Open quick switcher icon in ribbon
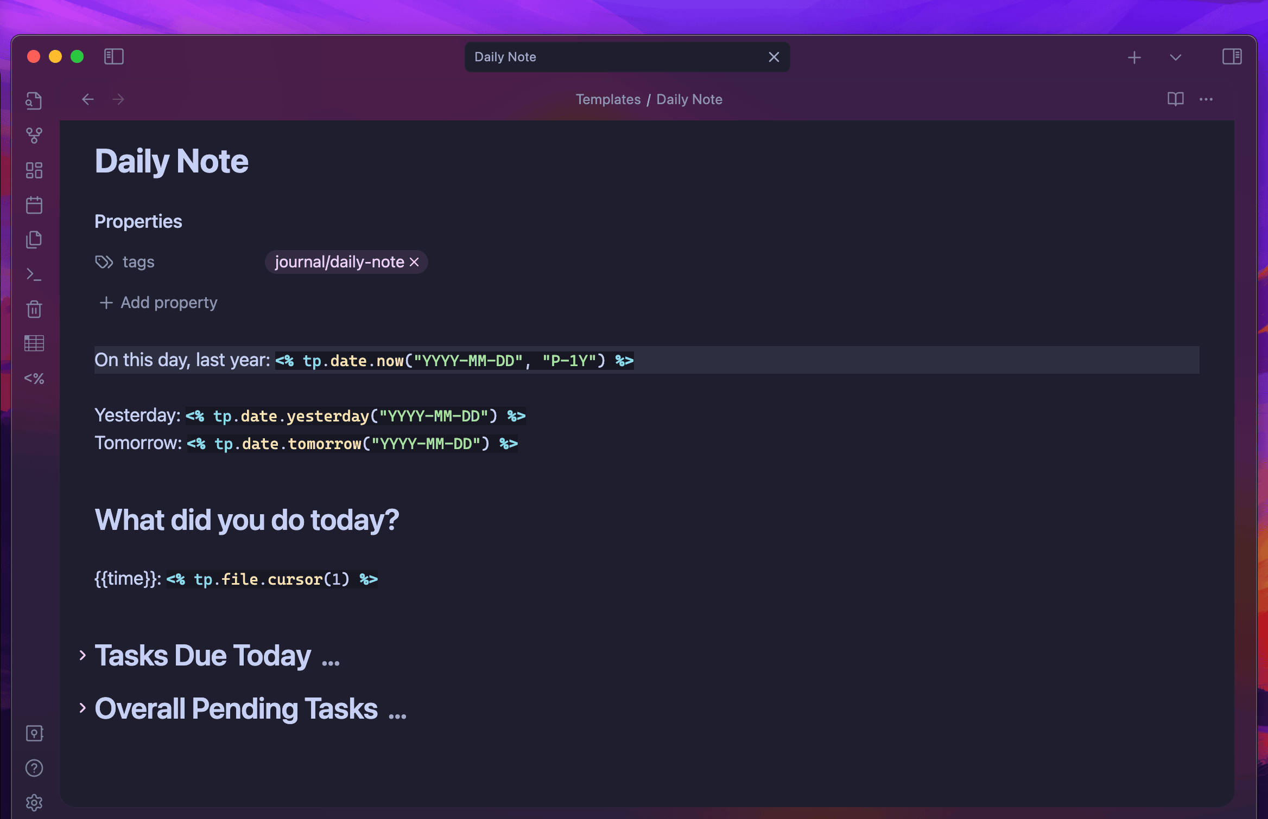 pyautogui.click(x=34, y=101)
